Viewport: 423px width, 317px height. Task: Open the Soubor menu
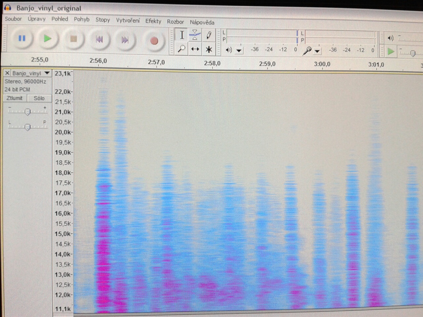[13, 19]
